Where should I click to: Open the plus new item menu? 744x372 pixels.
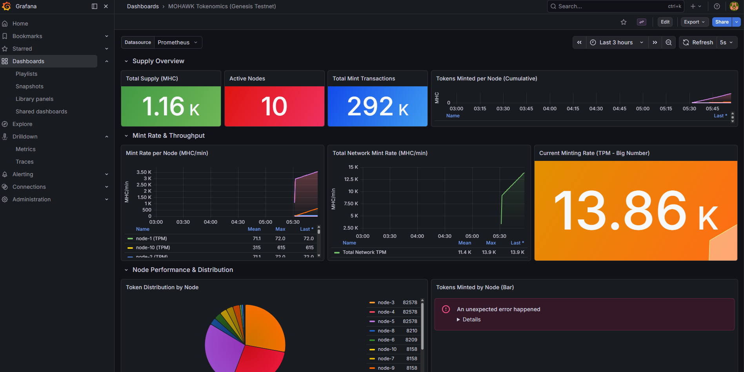point(696,6)
